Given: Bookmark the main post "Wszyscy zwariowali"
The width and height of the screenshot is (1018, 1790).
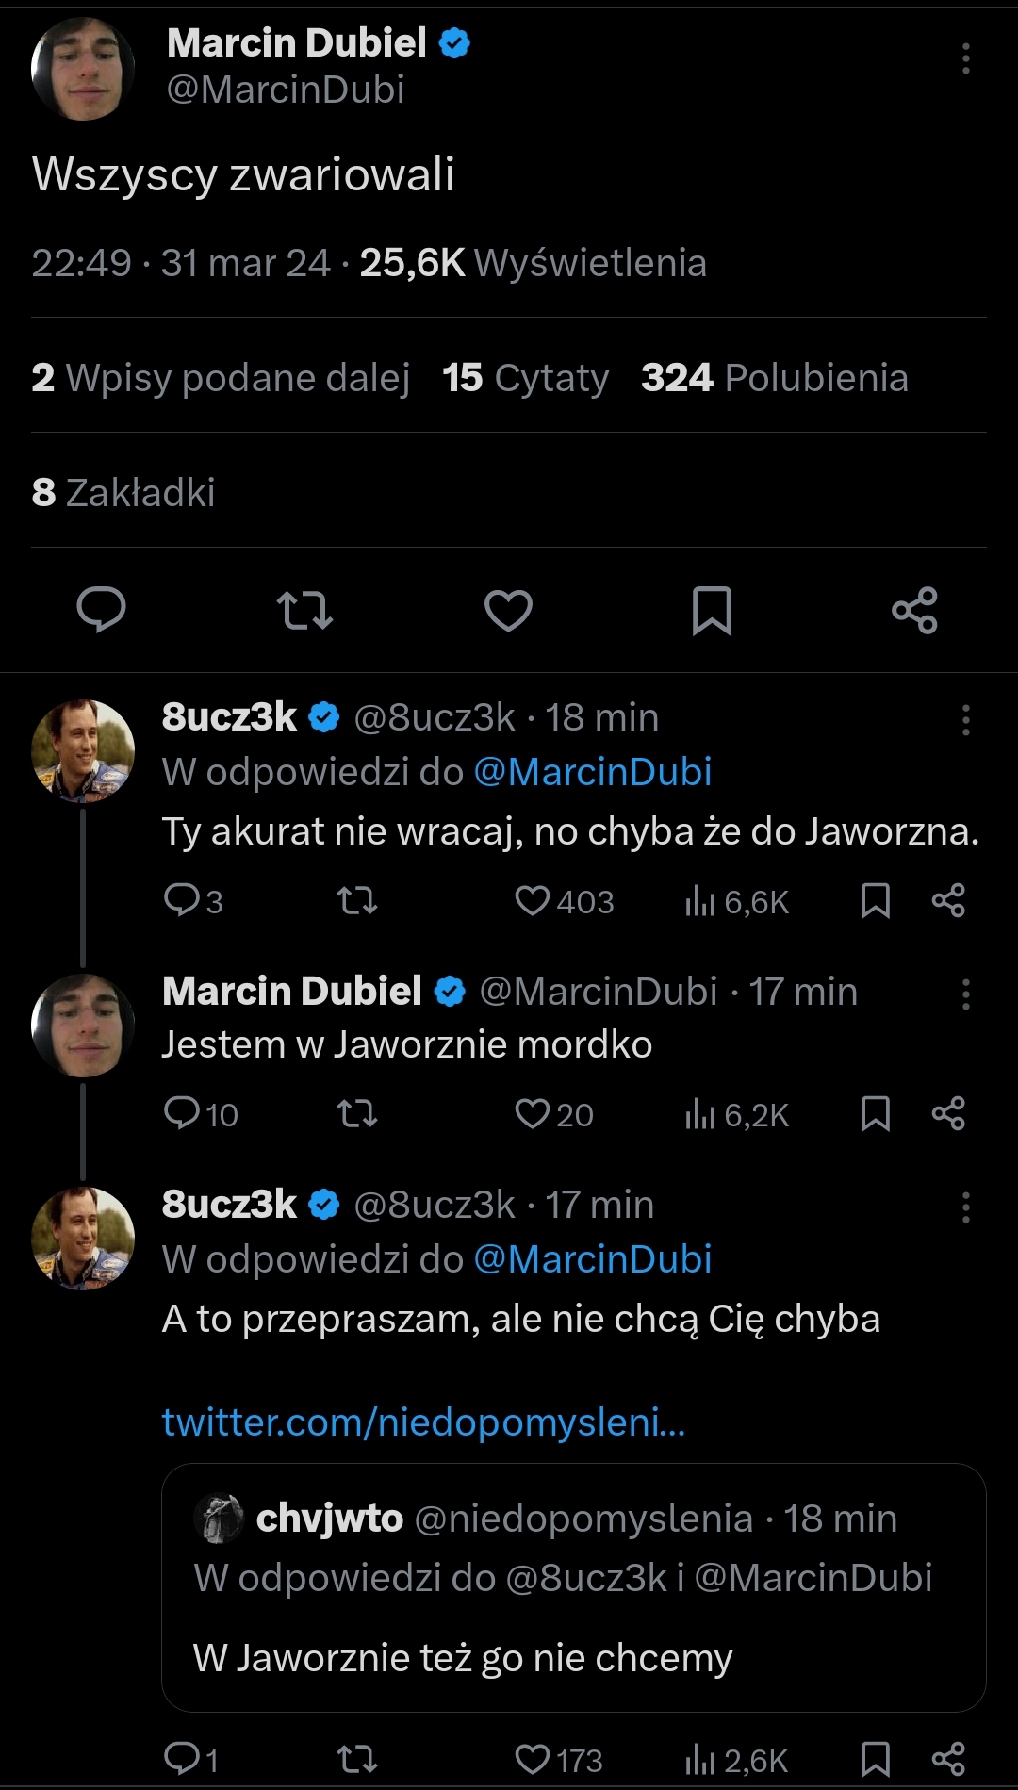Looking at the screenshot, I should click(712, 609).
